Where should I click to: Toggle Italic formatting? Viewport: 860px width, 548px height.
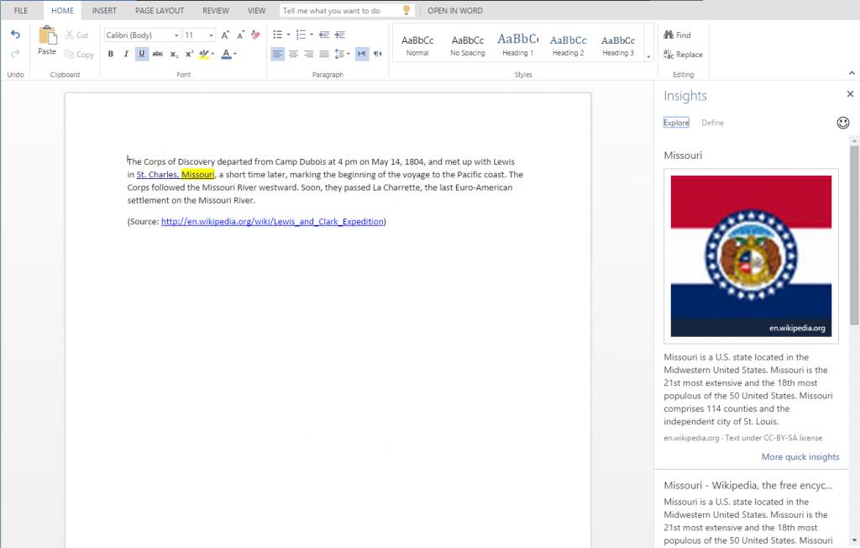tap(126, 54)
